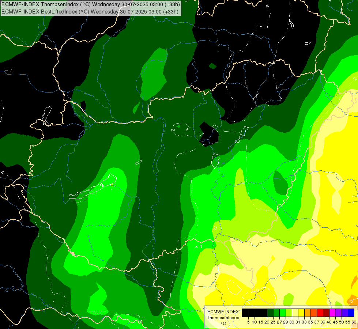Click legend scale value '35'
This screenshot has height=329, width=358.
pos(310,322)
